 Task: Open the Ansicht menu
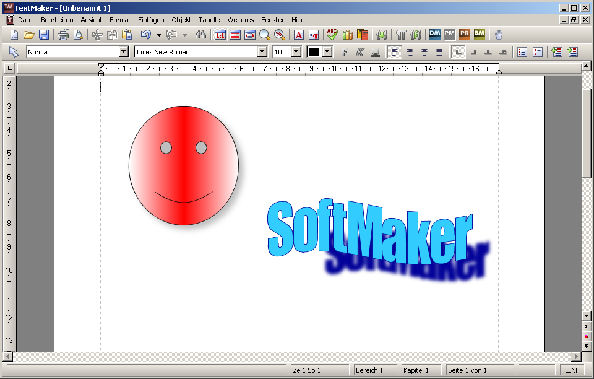click(92, 20)
